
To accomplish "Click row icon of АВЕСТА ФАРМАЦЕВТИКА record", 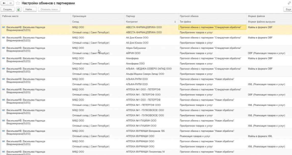I will pos(4,27).
